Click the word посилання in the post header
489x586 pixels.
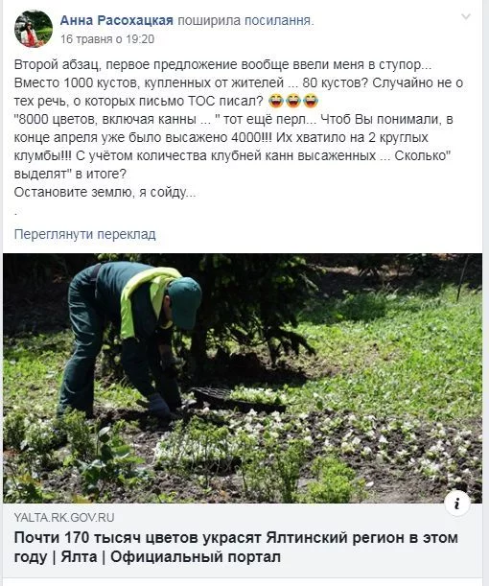tap(277, 20)
